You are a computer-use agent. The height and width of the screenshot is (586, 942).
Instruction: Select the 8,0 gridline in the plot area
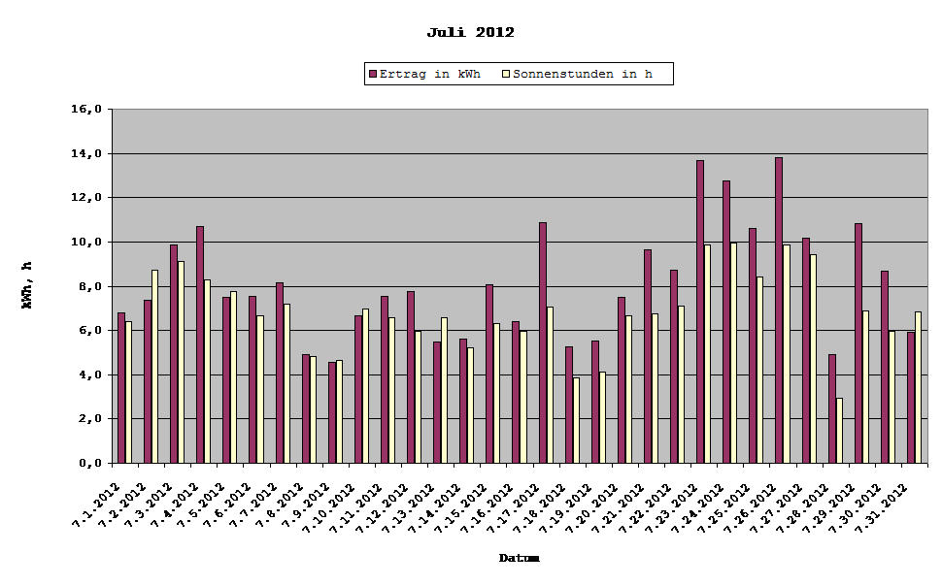583,285
